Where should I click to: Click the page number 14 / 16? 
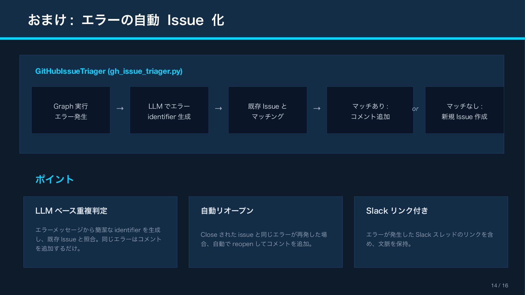(x=499, y=285)
